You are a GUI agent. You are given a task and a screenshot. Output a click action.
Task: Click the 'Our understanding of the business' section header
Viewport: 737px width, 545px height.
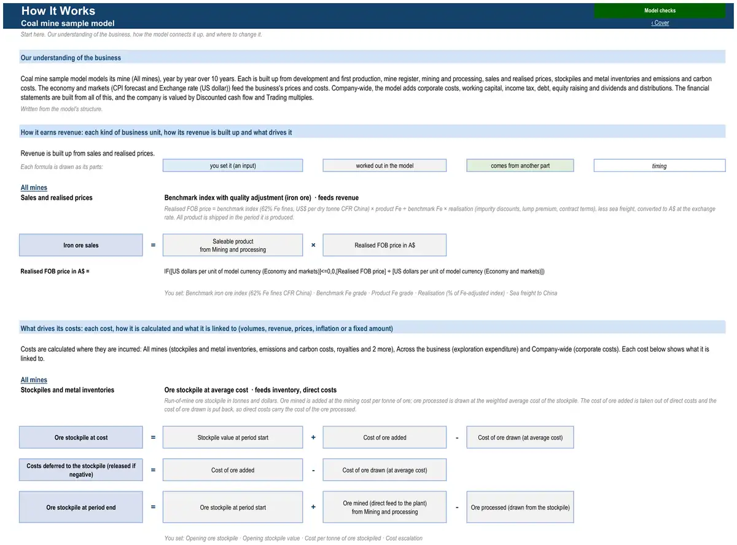click(x=373, y=58)
